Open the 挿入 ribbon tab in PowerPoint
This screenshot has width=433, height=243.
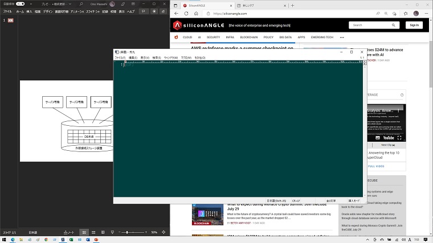[x=29, y=11]
